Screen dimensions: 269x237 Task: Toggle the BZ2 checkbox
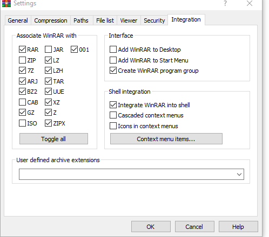22,92
